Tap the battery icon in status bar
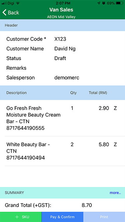 tap(119, 3)
